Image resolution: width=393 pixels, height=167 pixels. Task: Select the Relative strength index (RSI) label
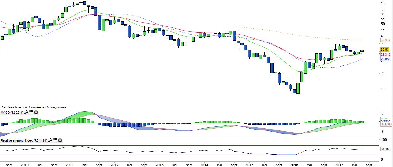[24, 141]
